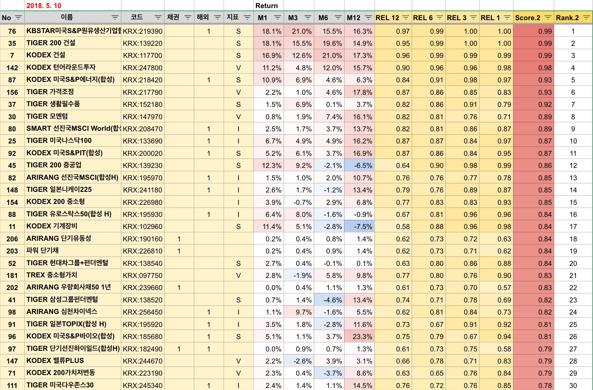Screen dimensions: 593x390
Task: Click the code cell KRX:139220
Action: point(142,43)
